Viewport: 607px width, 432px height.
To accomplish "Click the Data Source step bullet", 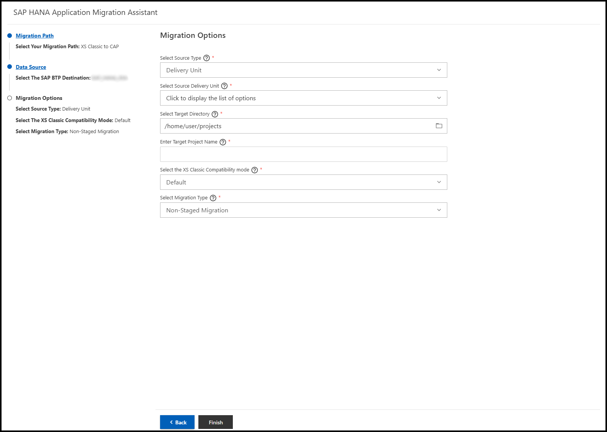I will (10, 67).
